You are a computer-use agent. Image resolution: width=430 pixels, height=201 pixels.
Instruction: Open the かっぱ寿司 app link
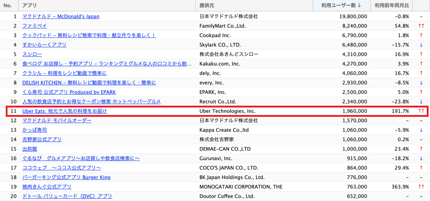[x=34, y=130]
